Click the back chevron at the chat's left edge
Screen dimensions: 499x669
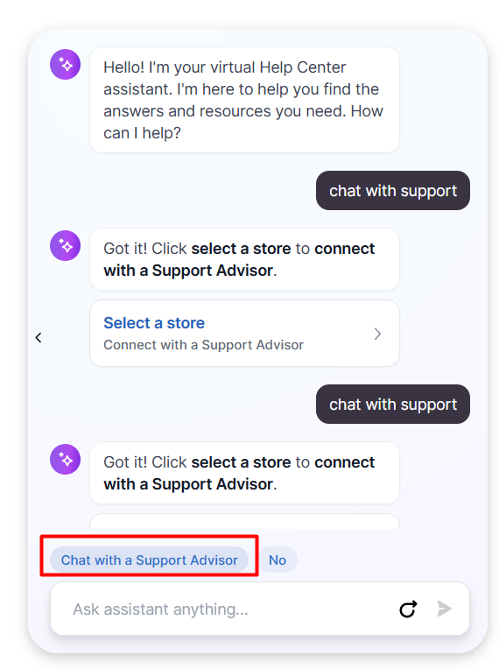click(x=39, y=337)
